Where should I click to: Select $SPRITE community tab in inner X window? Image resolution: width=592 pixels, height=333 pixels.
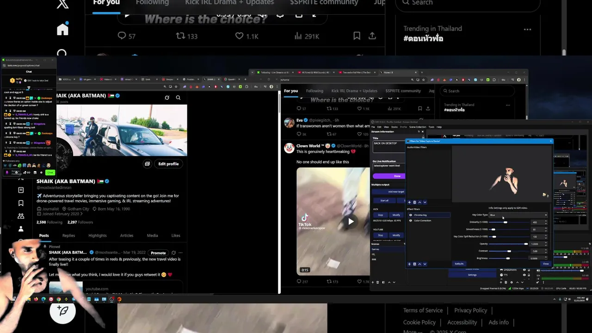tap(403, 91)
